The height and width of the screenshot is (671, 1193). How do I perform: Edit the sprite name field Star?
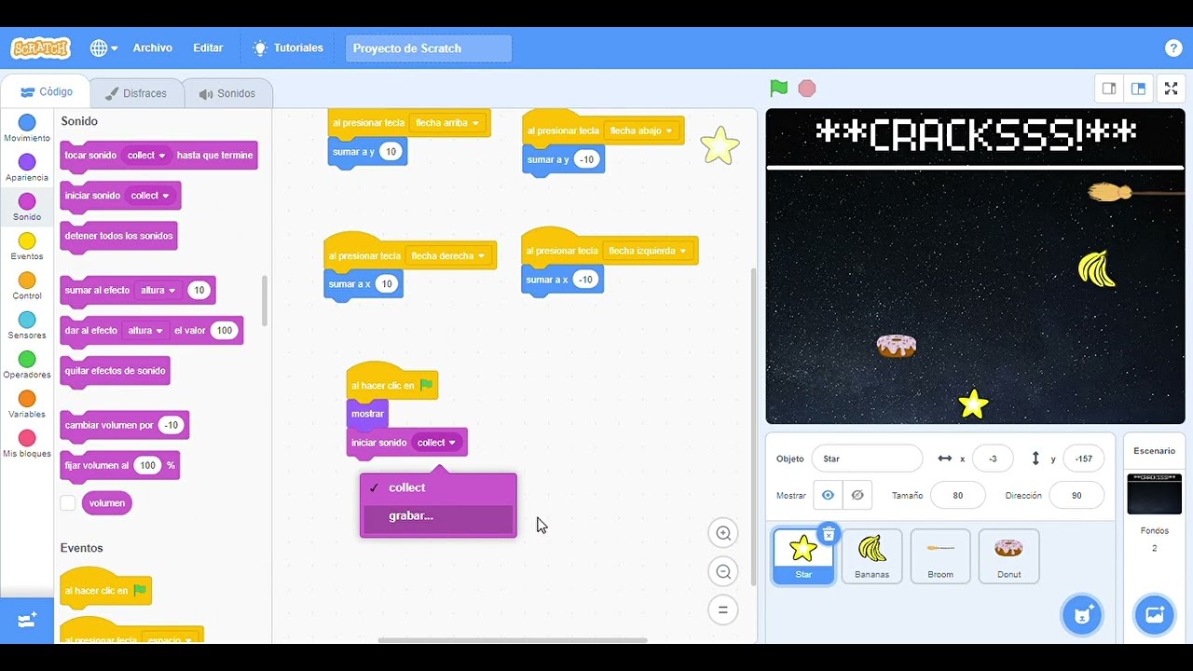867,459
